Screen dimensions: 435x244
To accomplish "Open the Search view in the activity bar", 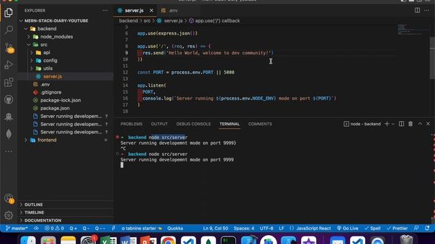I will click(9, 30).
